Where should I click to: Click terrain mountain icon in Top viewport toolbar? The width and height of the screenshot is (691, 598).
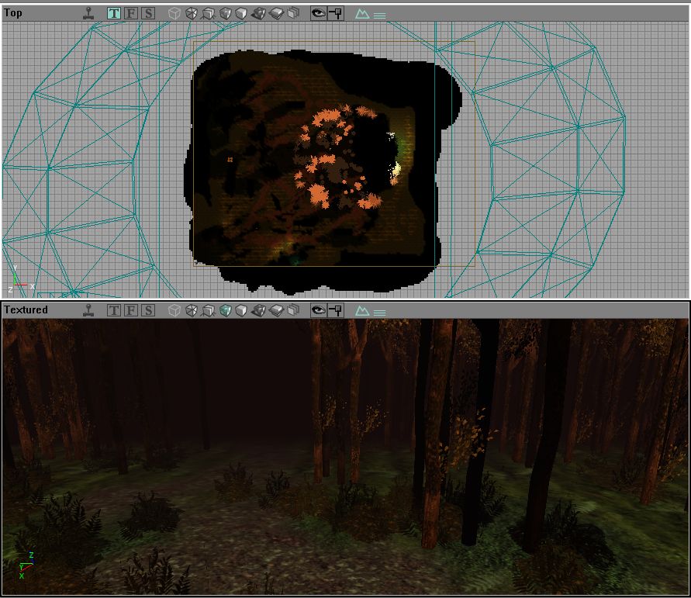362,14
